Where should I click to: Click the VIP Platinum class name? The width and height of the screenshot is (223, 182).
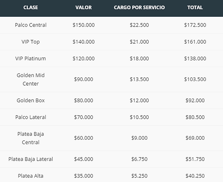[x=31, y=58]
